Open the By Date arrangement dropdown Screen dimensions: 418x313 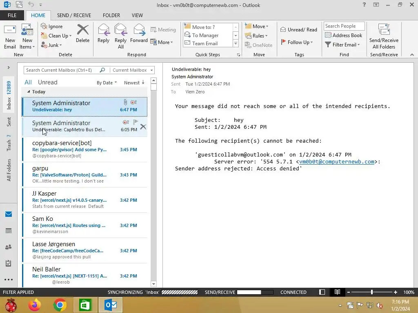point(107,83)
